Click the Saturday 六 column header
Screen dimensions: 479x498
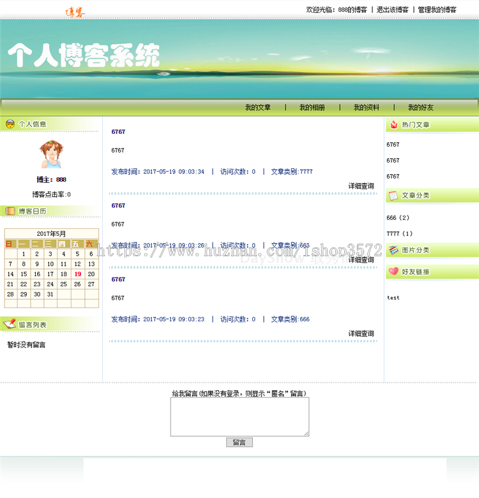click(x=91, y=244)
